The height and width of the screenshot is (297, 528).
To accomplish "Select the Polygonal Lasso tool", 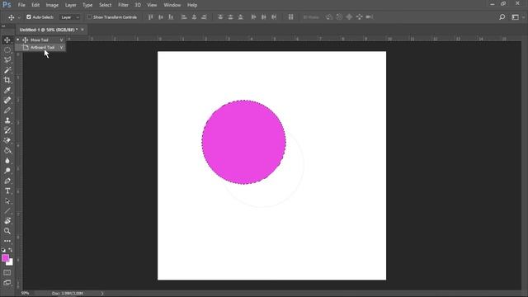I will [7, 60].
